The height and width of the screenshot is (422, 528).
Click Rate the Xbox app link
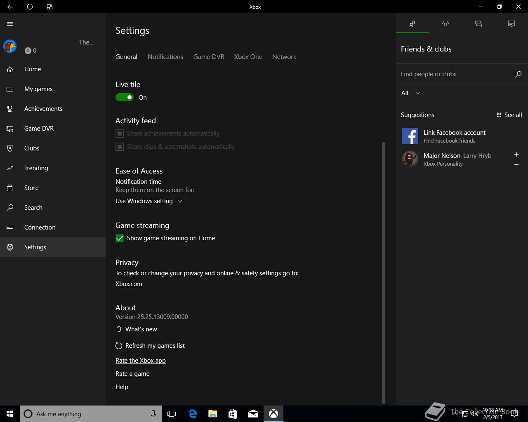[x=141, y=361]
